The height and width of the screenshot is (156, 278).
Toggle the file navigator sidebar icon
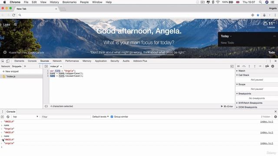pyautogui.click(x=46, y=66)
